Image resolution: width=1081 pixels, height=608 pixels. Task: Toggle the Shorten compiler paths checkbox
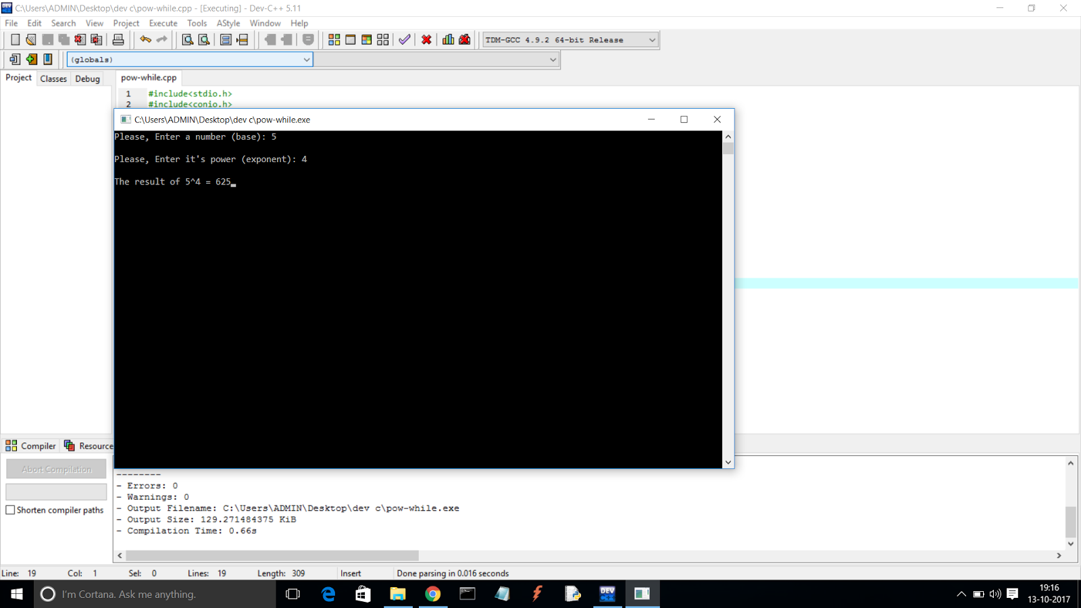click(x=10, y=510)
